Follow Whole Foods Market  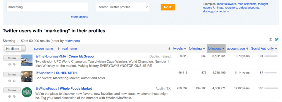click(x=12, y=90)
